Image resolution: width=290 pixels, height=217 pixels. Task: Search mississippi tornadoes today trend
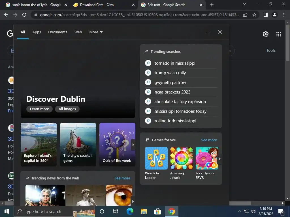click(180, 111)
